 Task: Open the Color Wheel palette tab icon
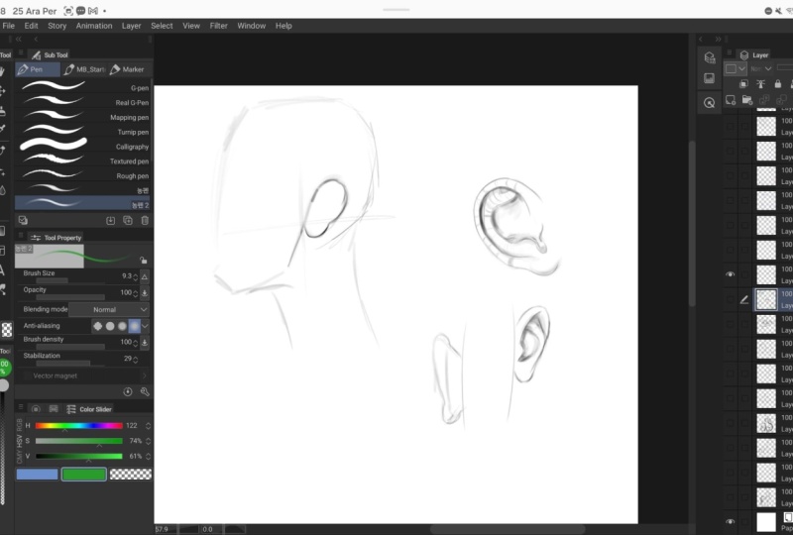36,408
